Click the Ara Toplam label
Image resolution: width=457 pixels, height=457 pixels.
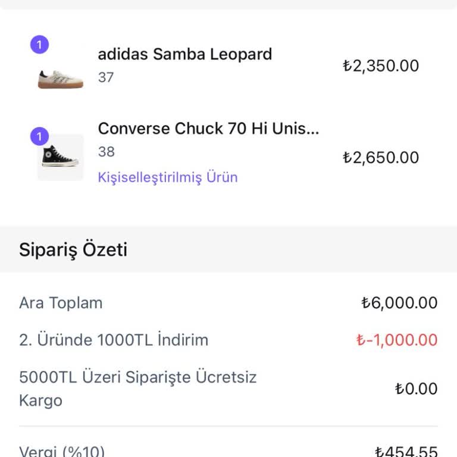pos(61,303)
